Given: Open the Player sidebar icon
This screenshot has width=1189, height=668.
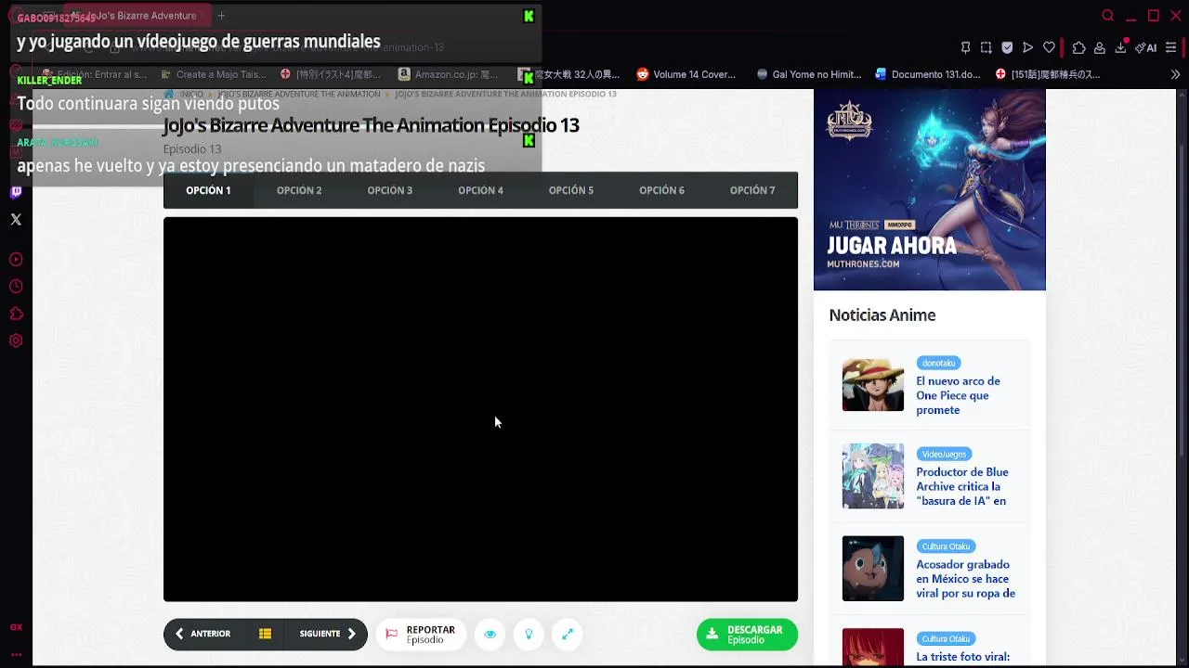Looking at the screenshot, I should (16, 260).
